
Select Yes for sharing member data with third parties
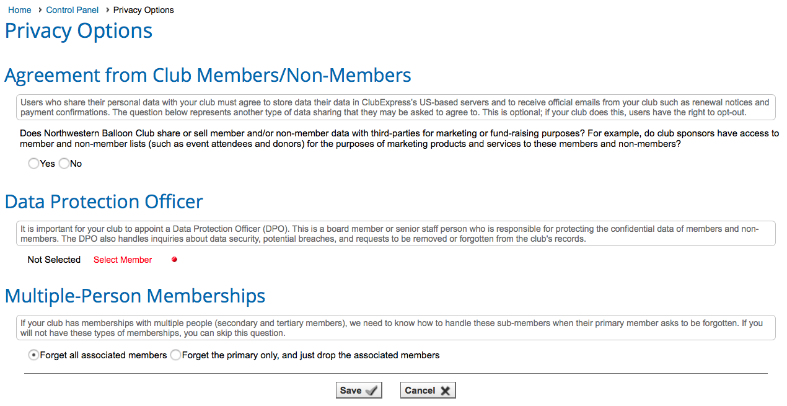(33, 163)
